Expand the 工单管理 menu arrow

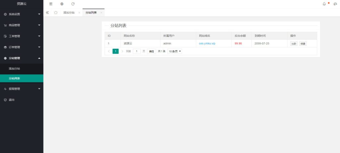click(39, 36)
